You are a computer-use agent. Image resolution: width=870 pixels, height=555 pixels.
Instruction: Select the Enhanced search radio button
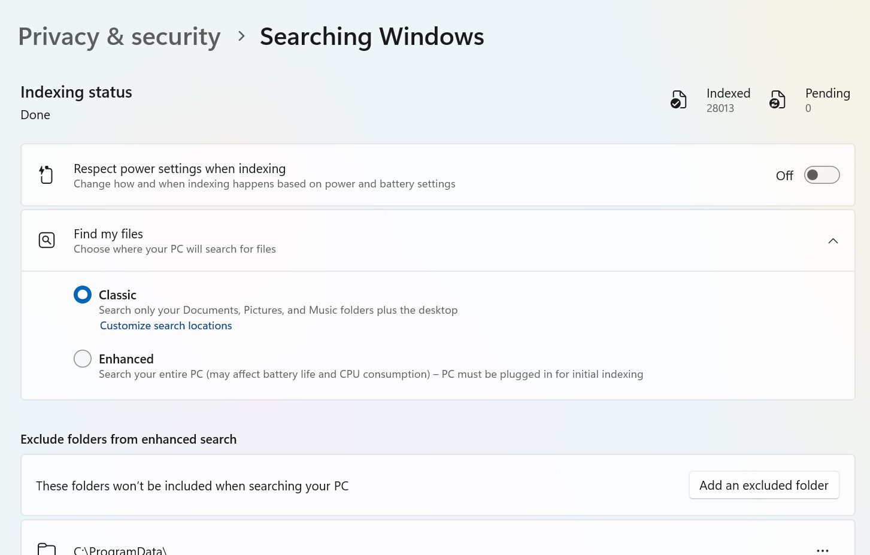click(83, 359)
